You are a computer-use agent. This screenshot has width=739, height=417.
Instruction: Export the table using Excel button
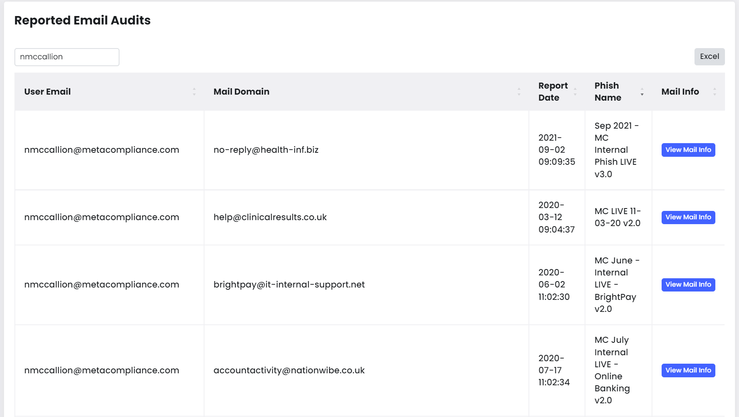709,57
